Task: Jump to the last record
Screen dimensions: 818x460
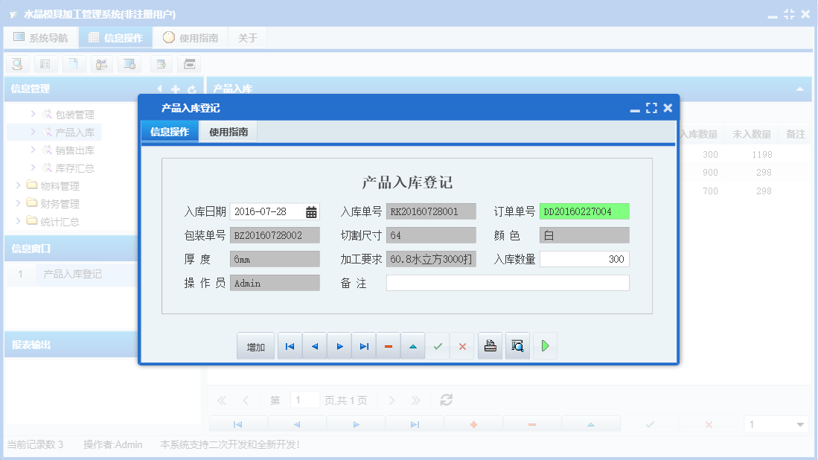Action: click(x=364, y=345)
